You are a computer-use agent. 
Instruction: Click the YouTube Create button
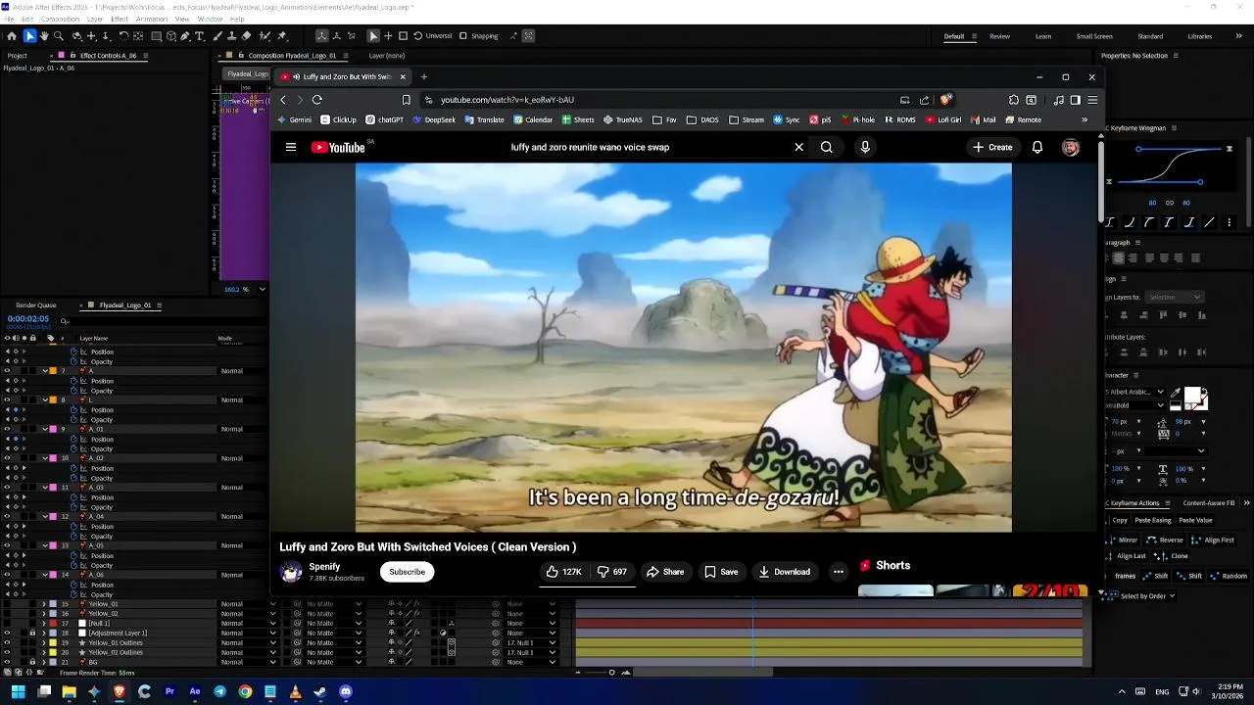click(992, 147)
